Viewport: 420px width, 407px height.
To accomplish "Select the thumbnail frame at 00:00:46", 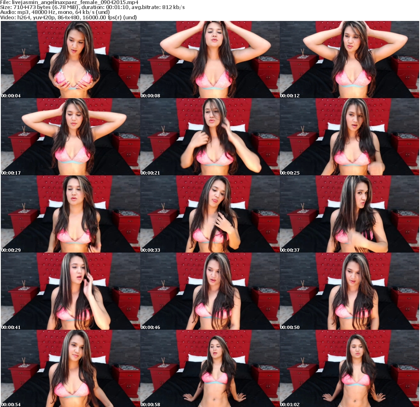I will [210, 291].
